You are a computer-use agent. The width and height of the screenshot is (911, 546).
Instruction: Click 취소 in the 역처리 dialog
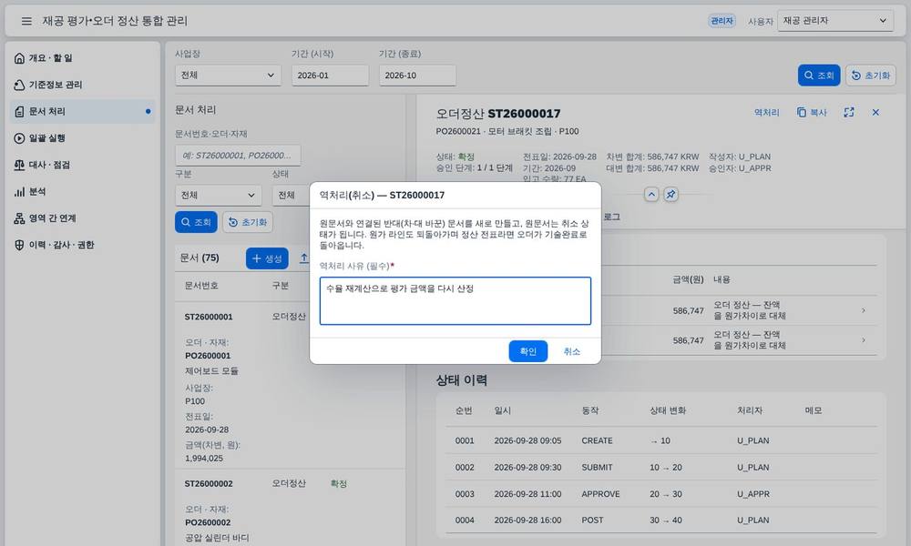tap(572, 351)
